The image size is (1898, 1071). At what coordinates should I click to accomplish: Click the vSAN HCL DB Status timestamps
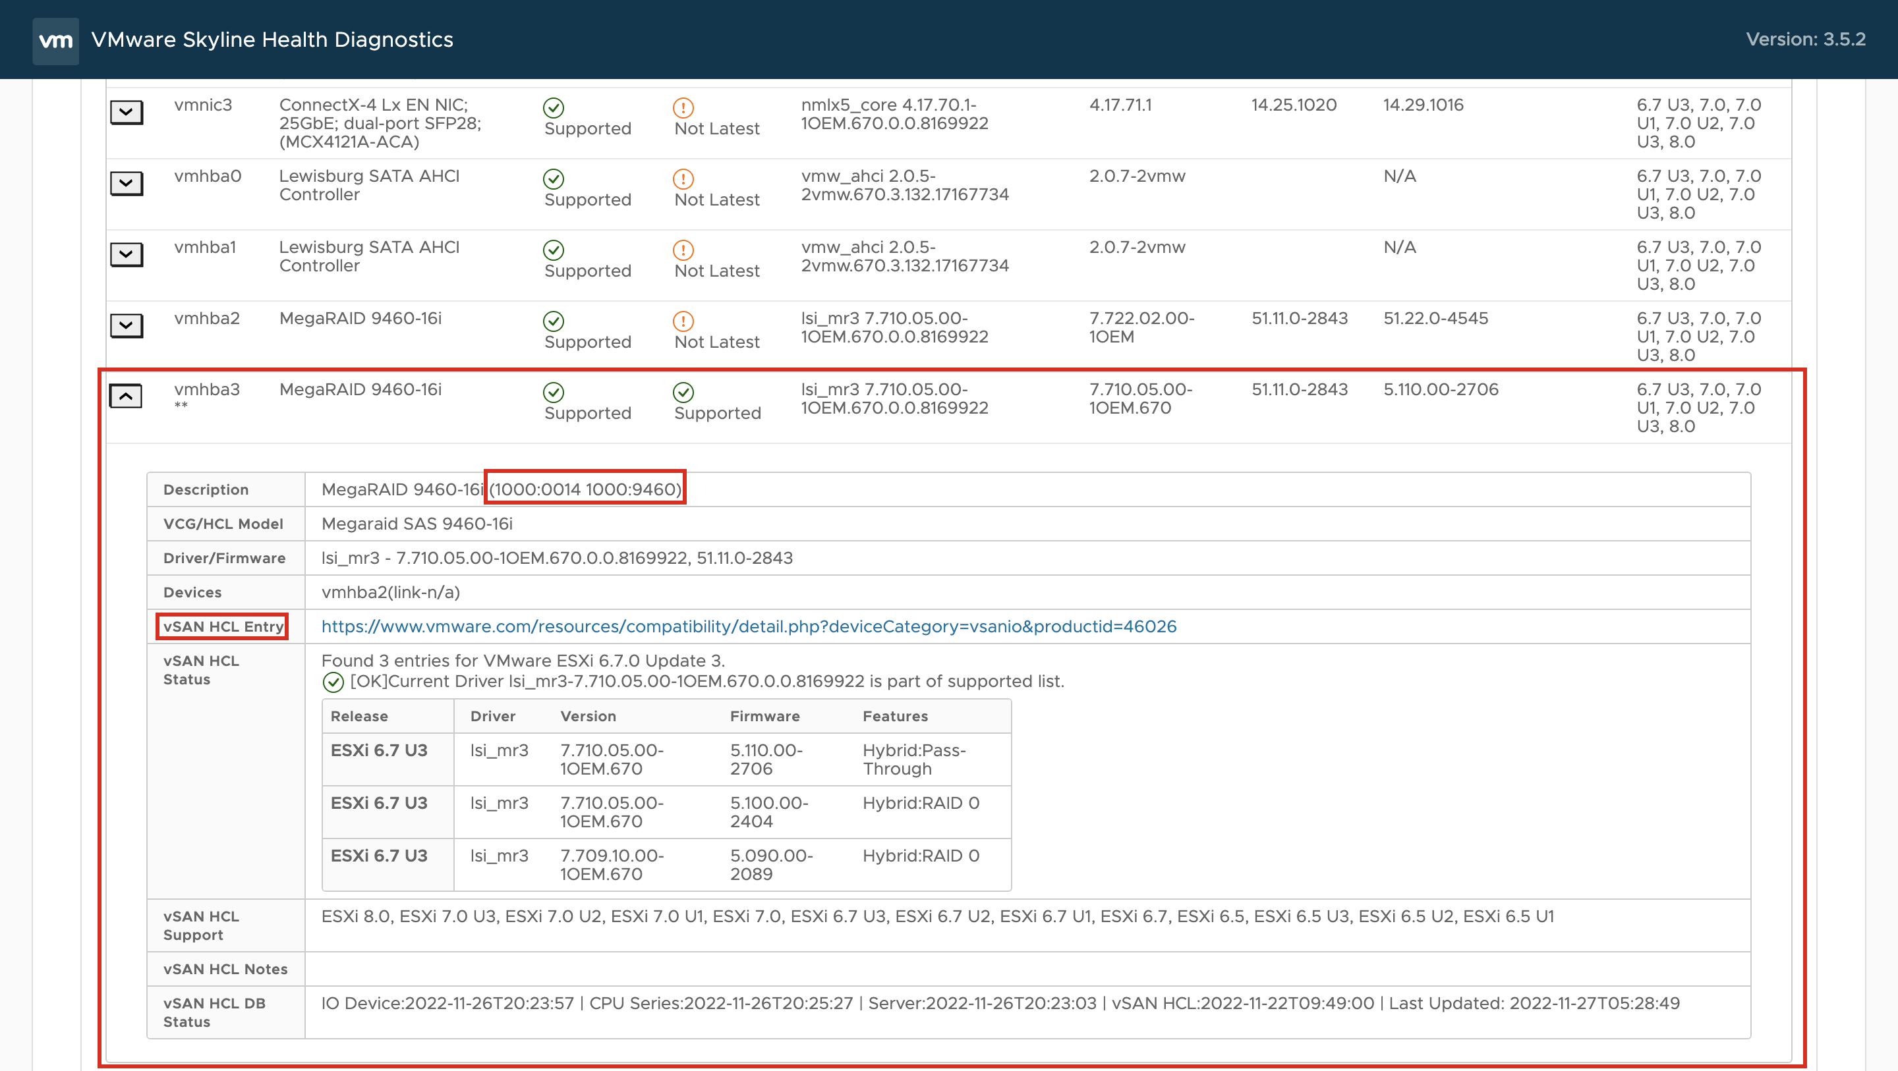[x=1000, y=1003]
